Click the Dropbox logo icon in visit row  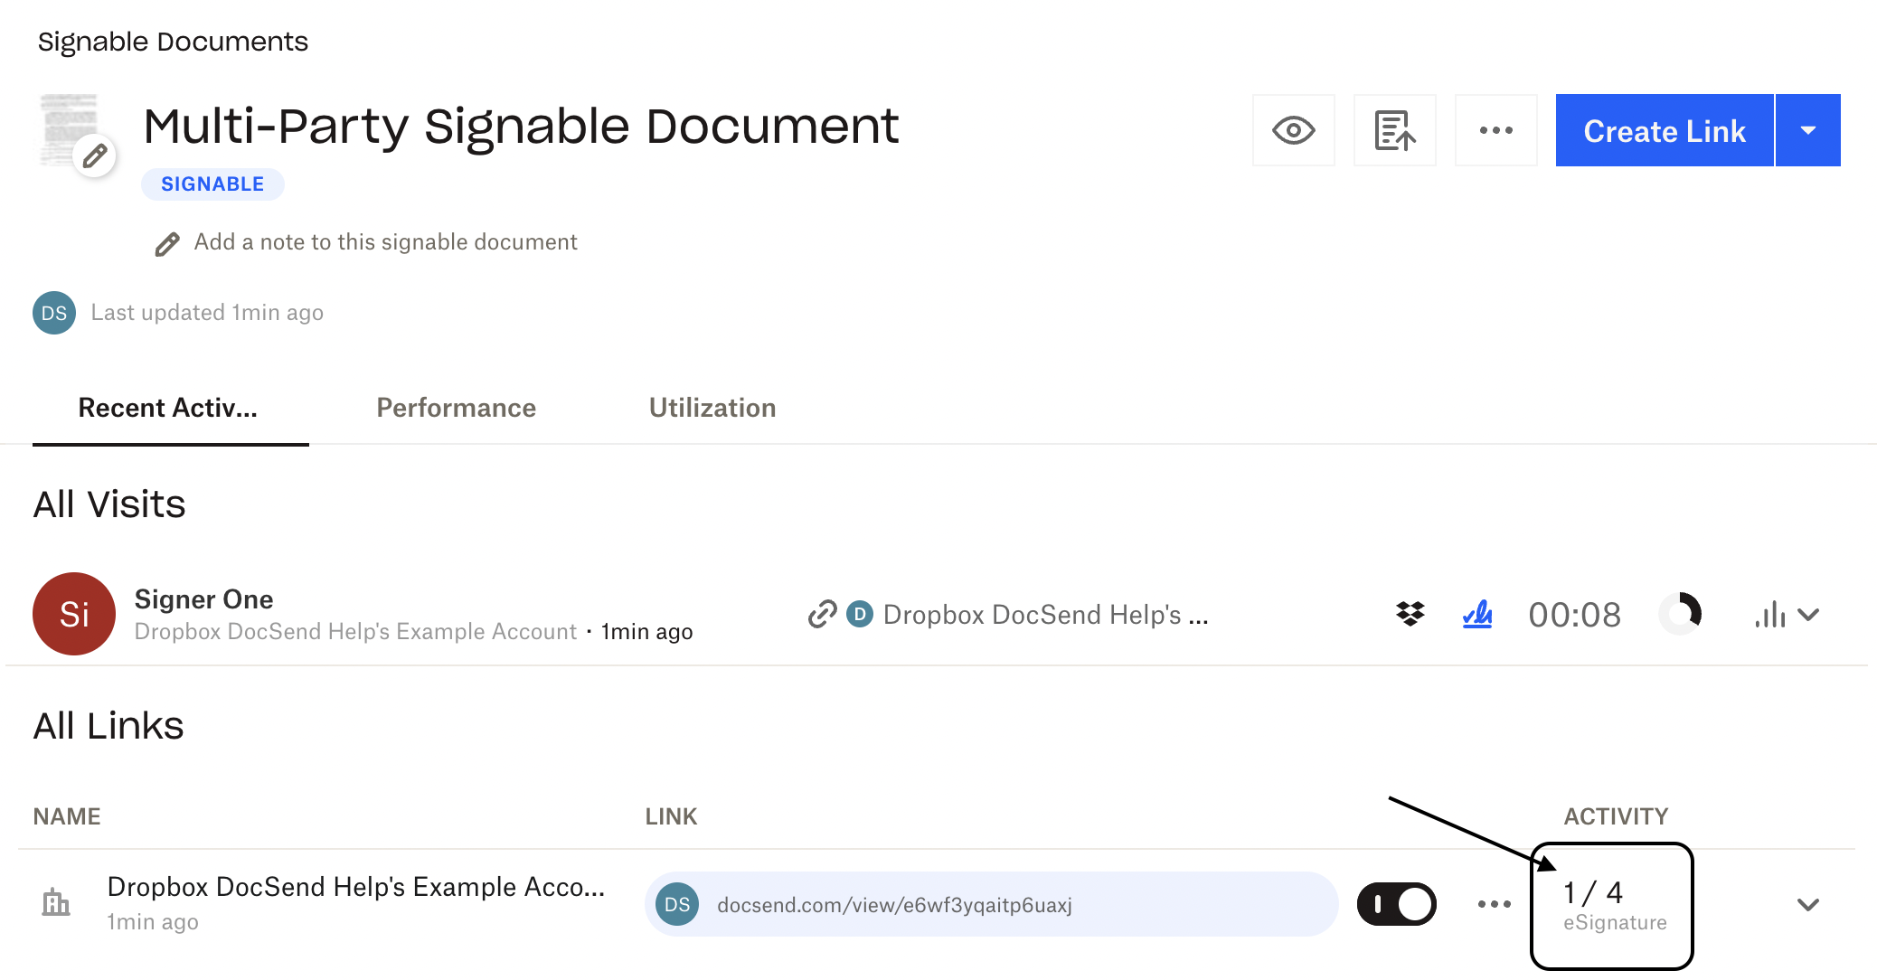point(1410,615)
